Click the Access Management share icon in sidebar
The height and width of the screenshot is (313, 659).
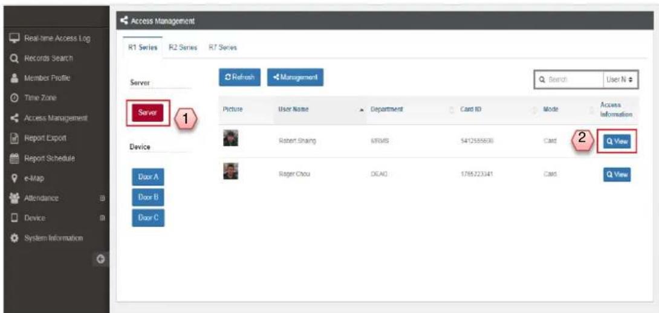pyautogui.click(x=13, y=118)
